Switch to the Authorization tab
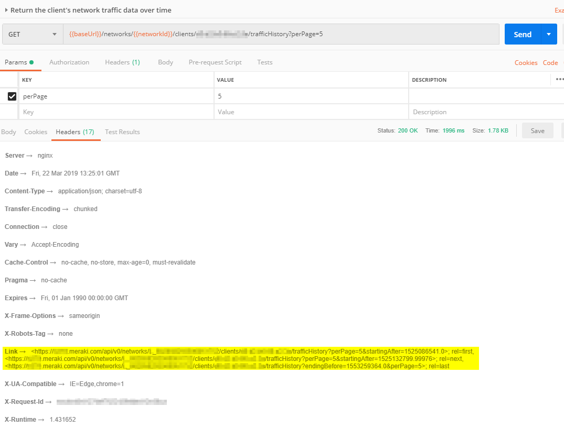564x428 pixels. tap(69, 62)
